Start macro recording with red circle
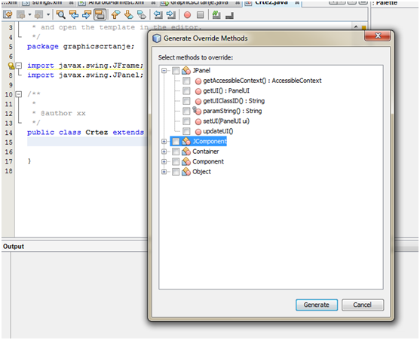 coord(187,15)
